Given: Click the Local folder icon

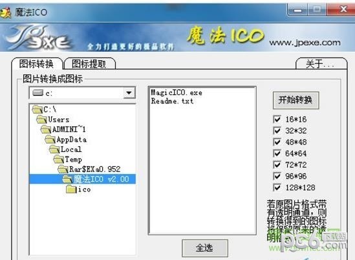Looking at the screenshot, I should pos(54,149).
